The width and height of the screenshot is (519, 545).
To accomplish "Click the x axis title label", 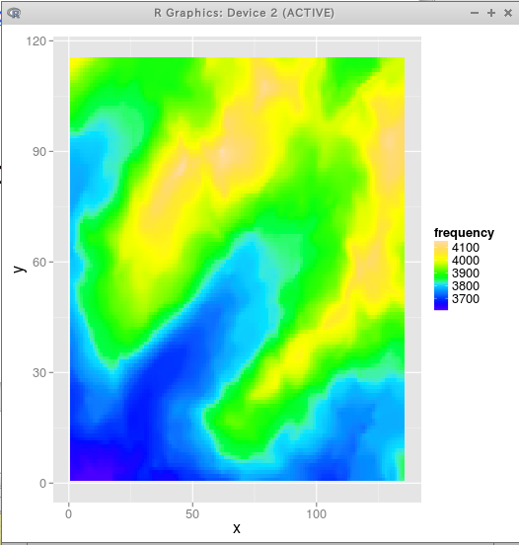I will [237, 528].
